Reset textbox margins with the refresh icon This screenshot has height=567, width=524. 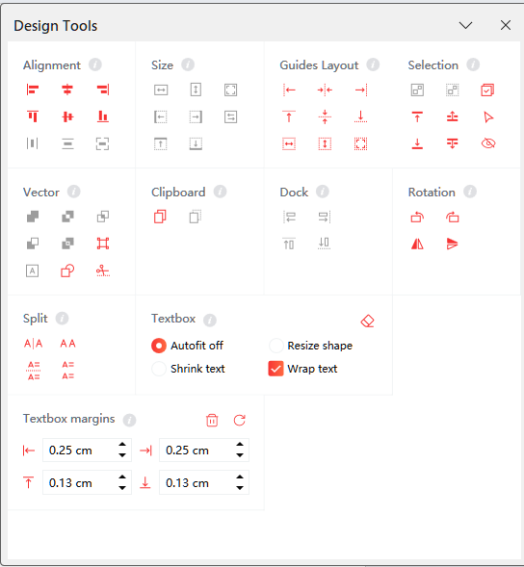click(x=240, y=420)
